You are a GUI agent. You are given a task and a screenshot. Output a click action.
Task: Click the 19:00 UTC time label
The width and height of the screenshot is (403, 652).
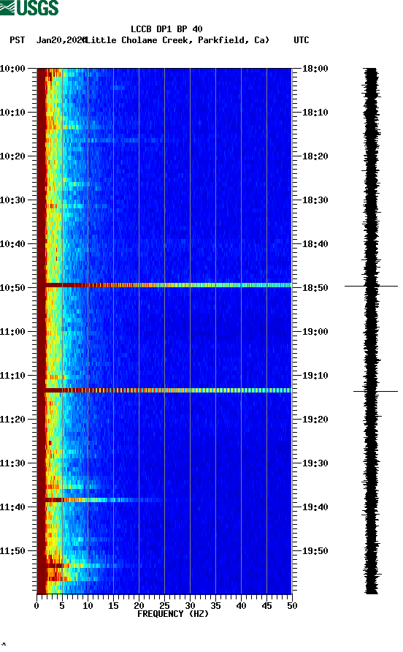tap(315, 332)
